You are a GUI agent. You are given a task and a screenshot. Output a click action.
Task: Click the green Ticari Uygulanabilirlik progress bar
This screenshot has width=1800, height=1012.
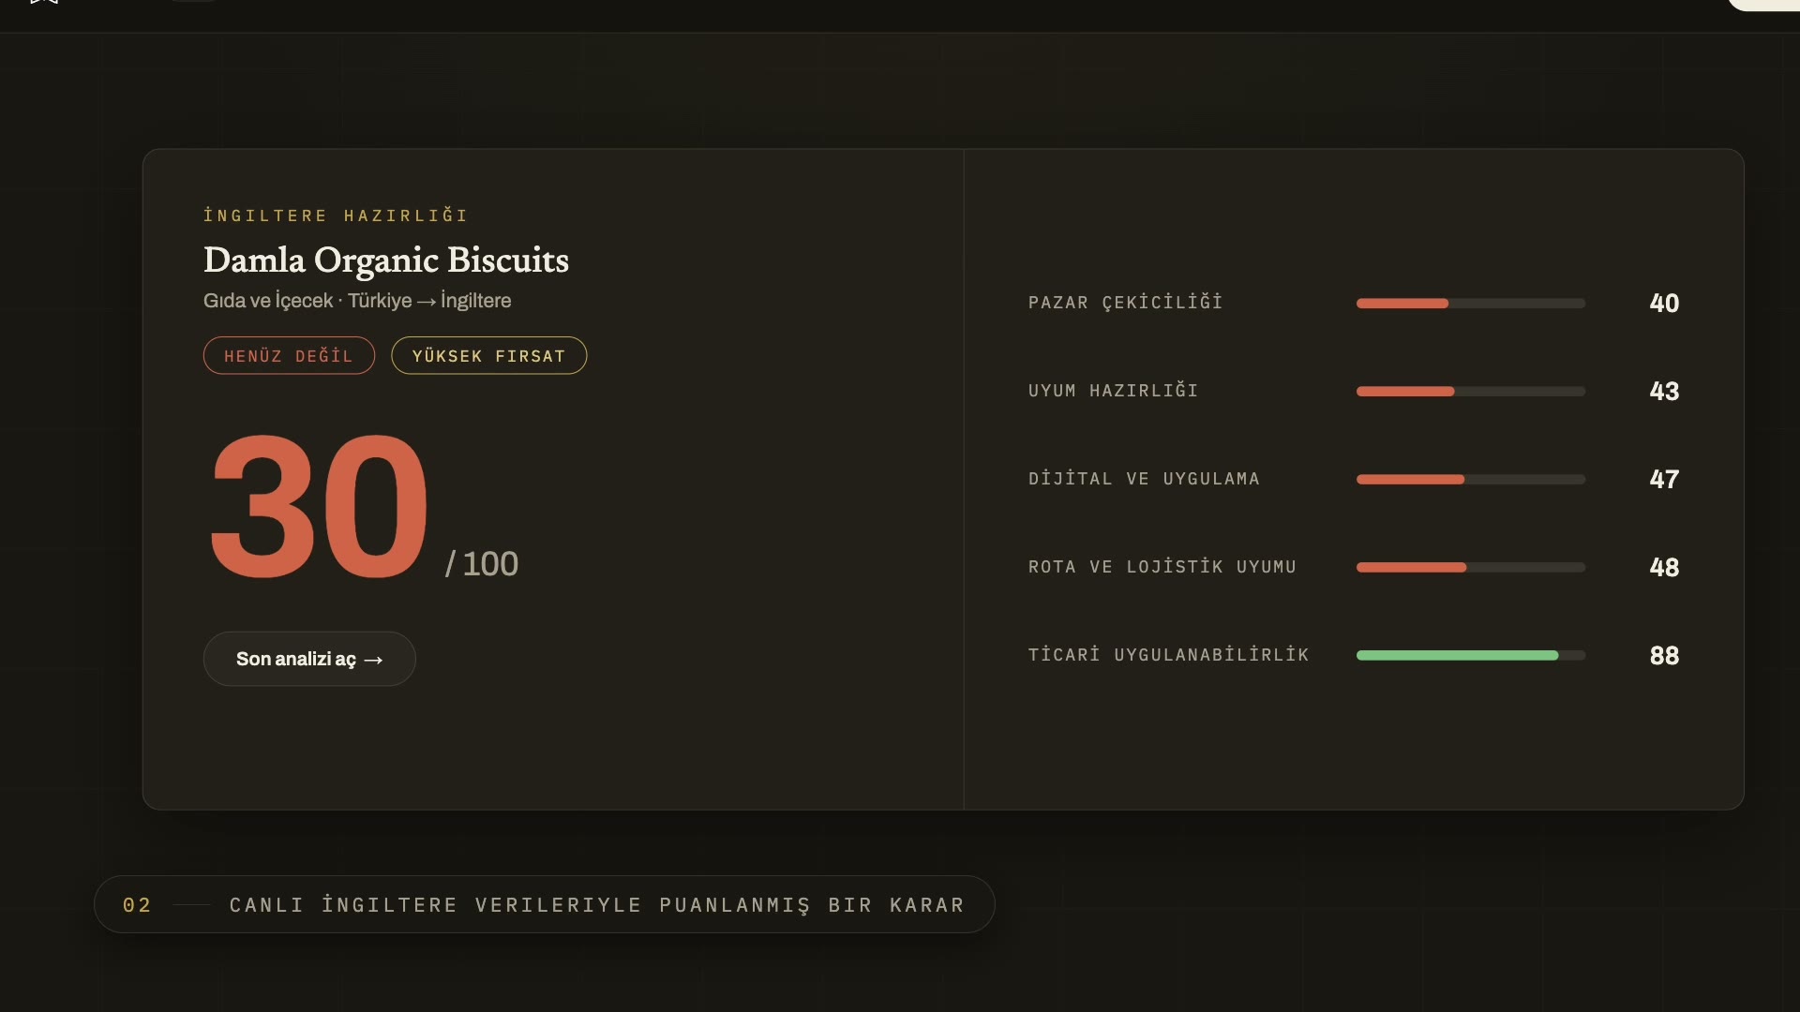coord(1471,656)
